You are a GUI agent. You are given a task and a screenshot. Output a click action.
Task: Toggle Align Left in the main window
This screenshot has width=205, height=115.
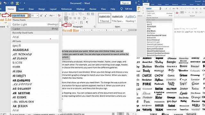pyautogui.click(x=66, y=18)
